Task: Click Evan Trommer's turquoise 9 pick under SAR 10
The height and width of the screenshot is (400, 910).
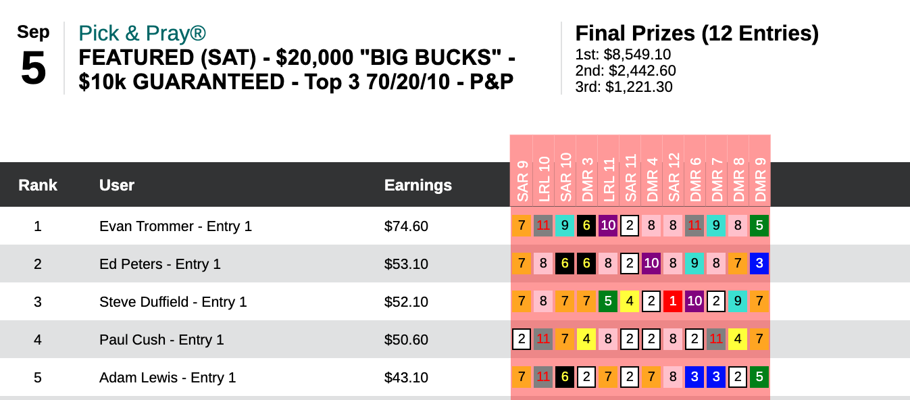Action: pyautogui.click(x=565, y=226)
